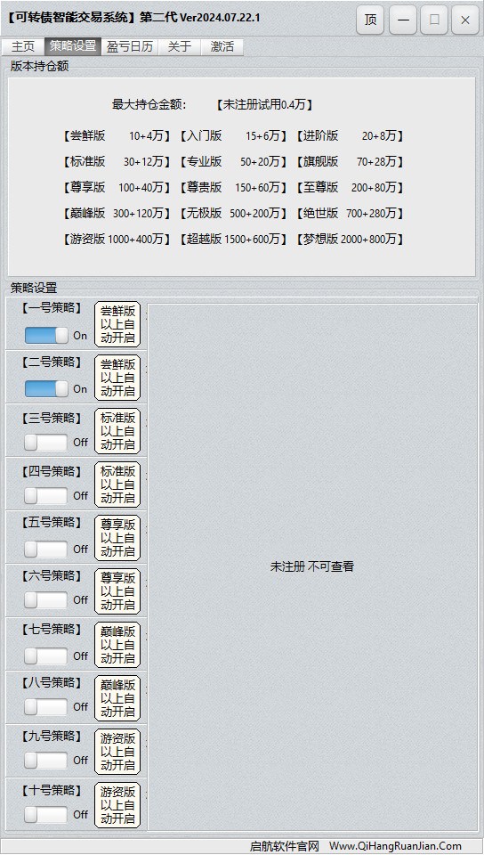Open the 关于 tab

[180, 47]
